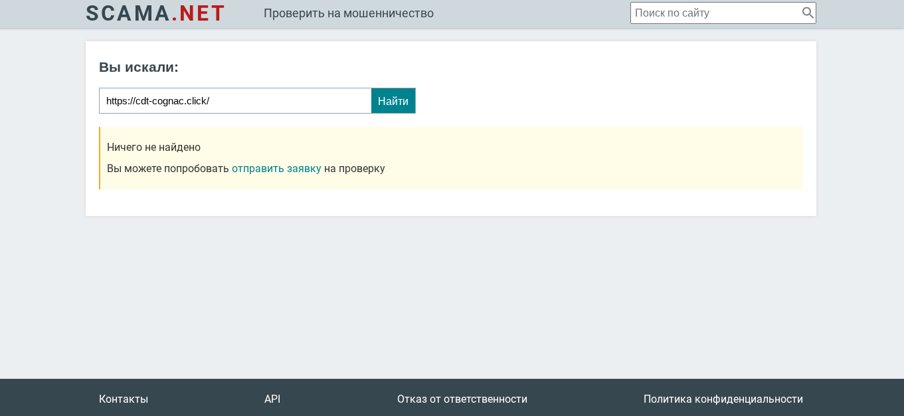Open the Политика конфиденциальности footer link
The width and height of the screenshot is (904, 416).
pyautogui.click(x=723, y=399)
